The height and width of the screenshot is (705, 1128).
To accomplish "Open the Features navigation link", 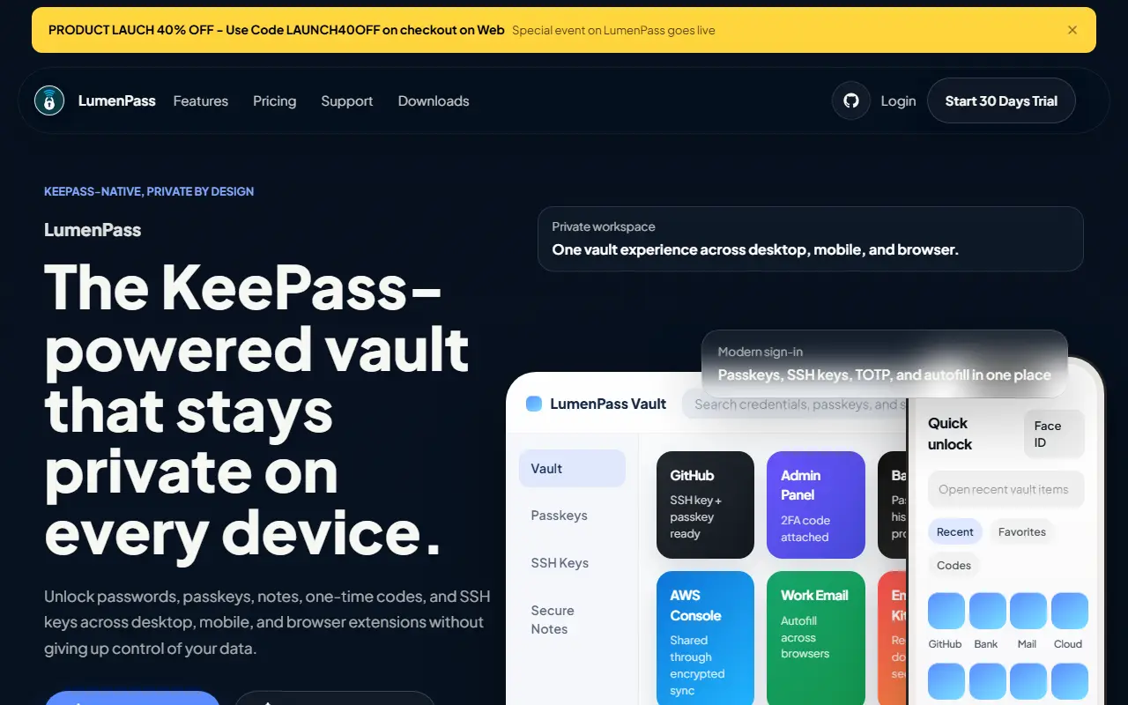I will 201,100.
